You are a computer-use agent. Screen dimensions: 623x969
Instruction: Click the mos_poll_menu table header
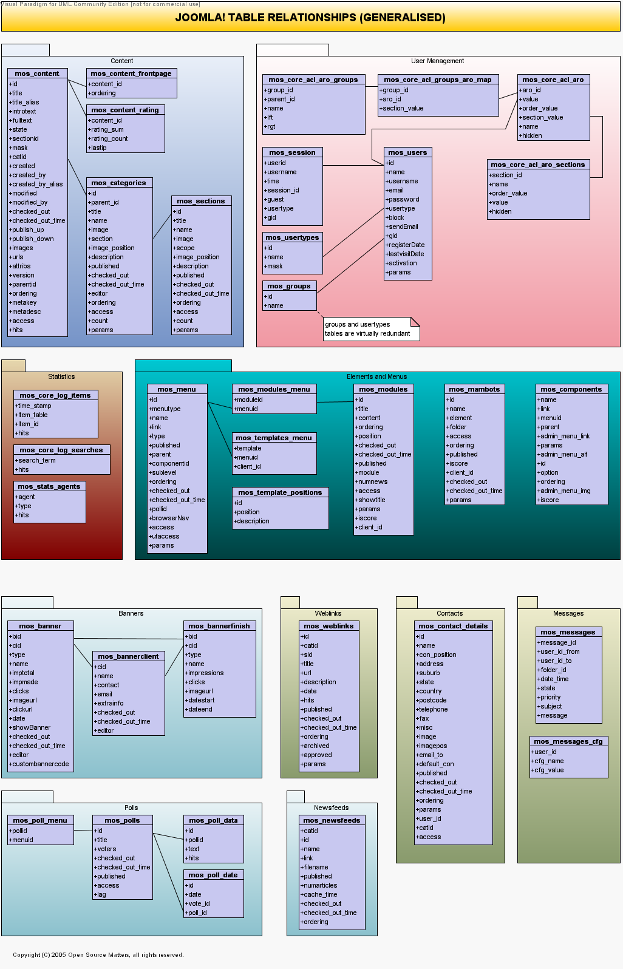click(40, 820)
